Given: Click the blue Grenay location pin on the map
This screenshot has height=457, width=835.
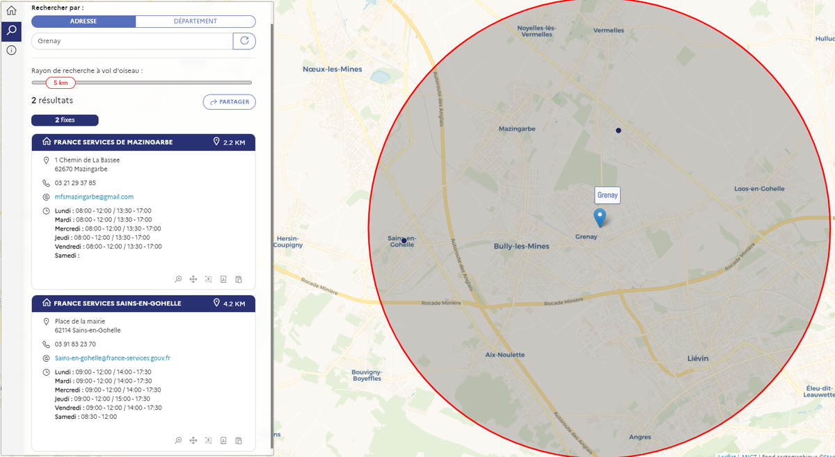Looking at the screenshot, I should [600, 218].
